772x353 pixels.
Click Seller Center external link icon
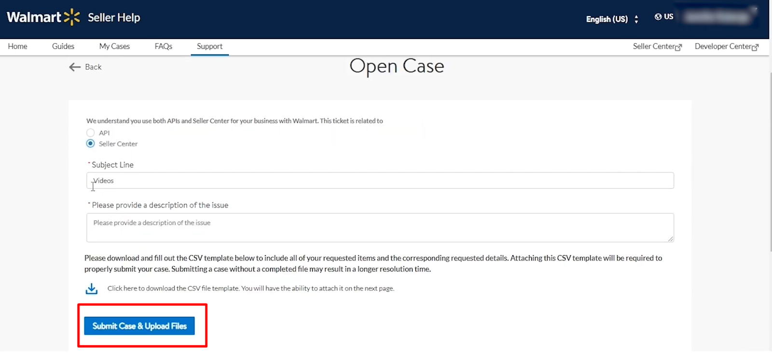click(679, 47)
